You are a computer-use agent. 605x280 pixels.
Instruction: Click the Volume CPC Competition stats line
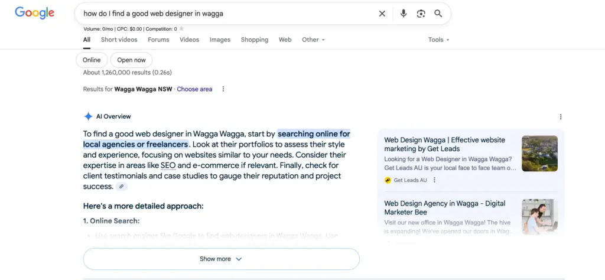pyautogui.click(x=130, y=28)
